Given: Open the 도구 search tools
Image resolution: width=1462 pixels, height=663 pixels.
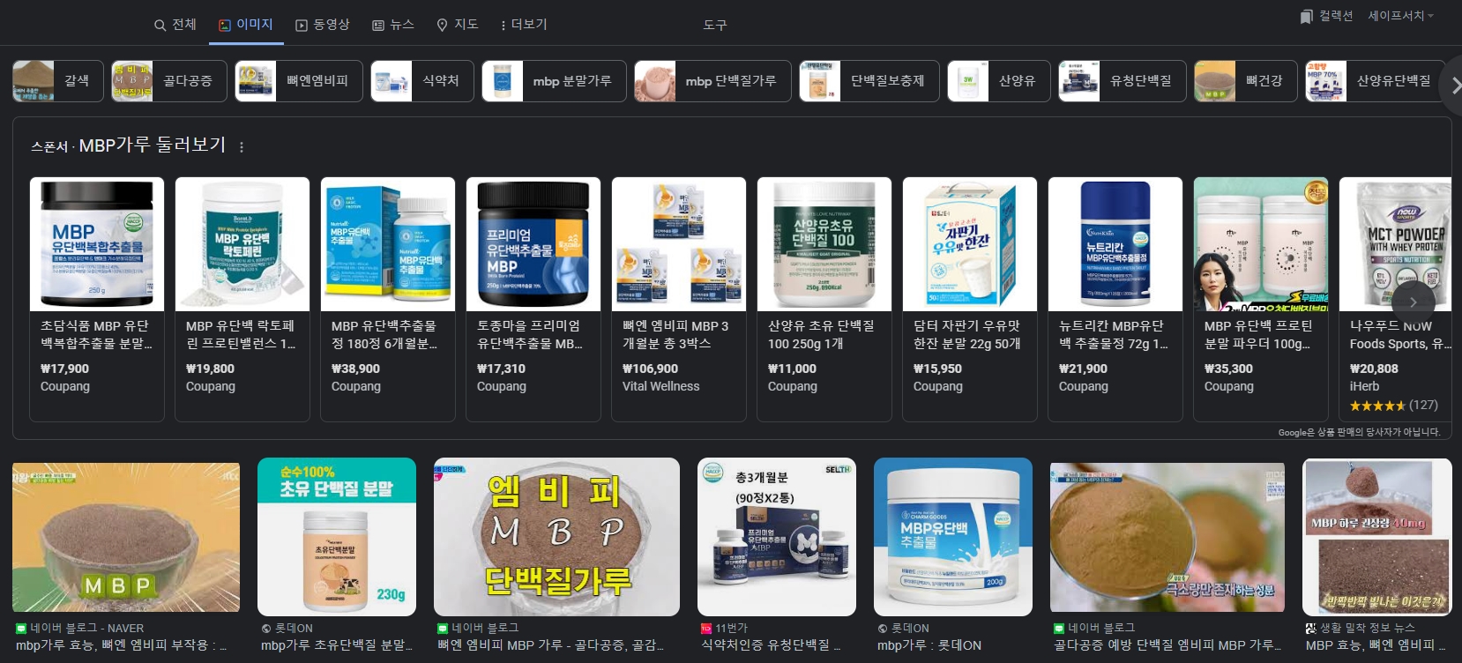Looking at the screenshot, I should point(715,25).
